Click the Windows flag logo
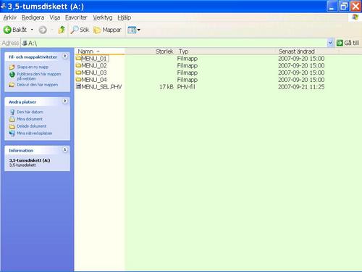Screen dimensions: 362x272 (x=355, y=17)
